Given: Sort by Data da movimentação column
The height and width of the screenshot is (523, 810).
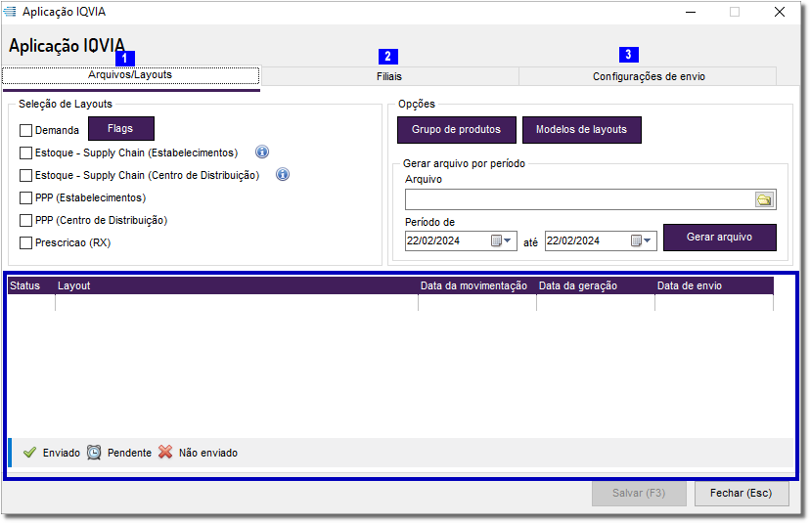Looking at the screenshot, I should pyautogui.click(x=476, y=285).
